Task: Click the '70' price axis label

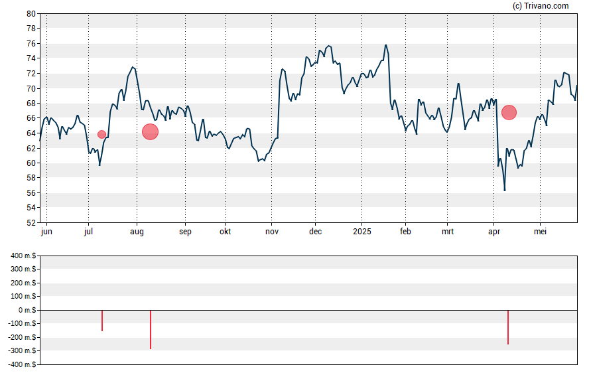Action: (31, 89)
